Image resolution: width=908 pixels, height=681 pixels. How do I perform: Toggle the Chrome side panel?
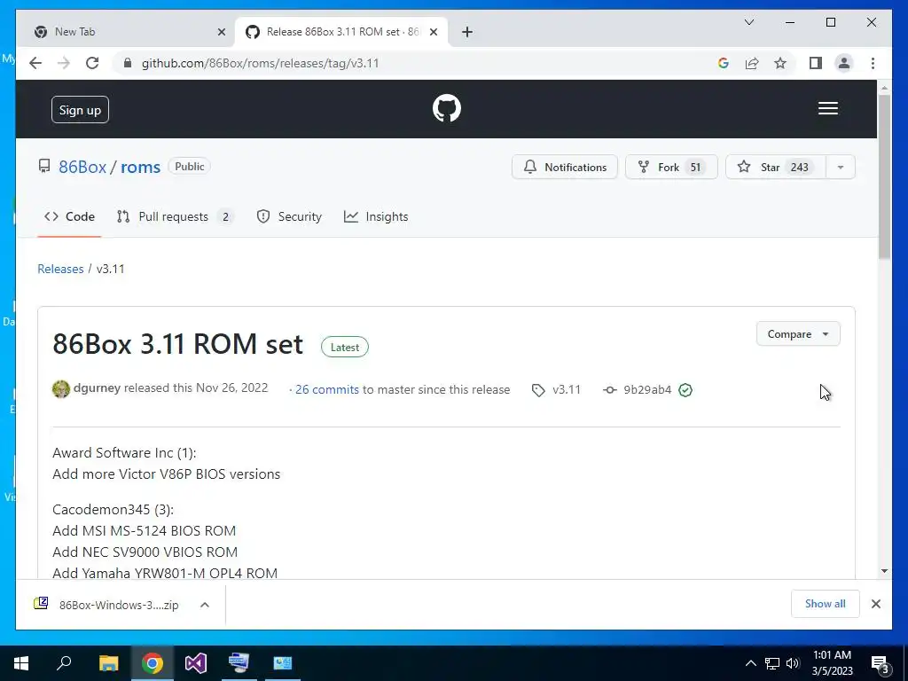point(816,63)
